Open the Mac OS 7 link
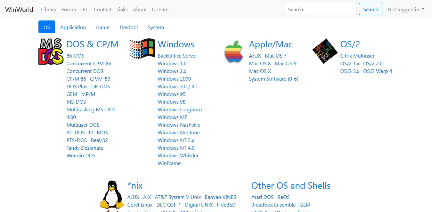 [276, 56]
